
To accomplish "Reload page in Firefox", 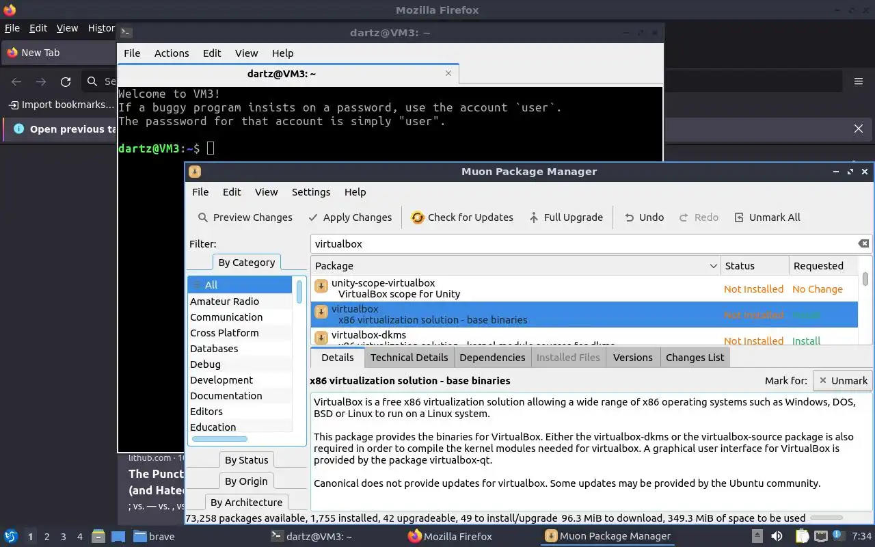I will [x=66, y=82].
